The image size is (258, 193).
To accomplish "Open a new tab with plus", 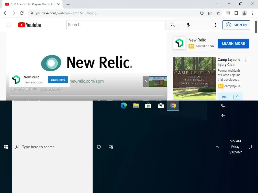I will tap(68, 5).
